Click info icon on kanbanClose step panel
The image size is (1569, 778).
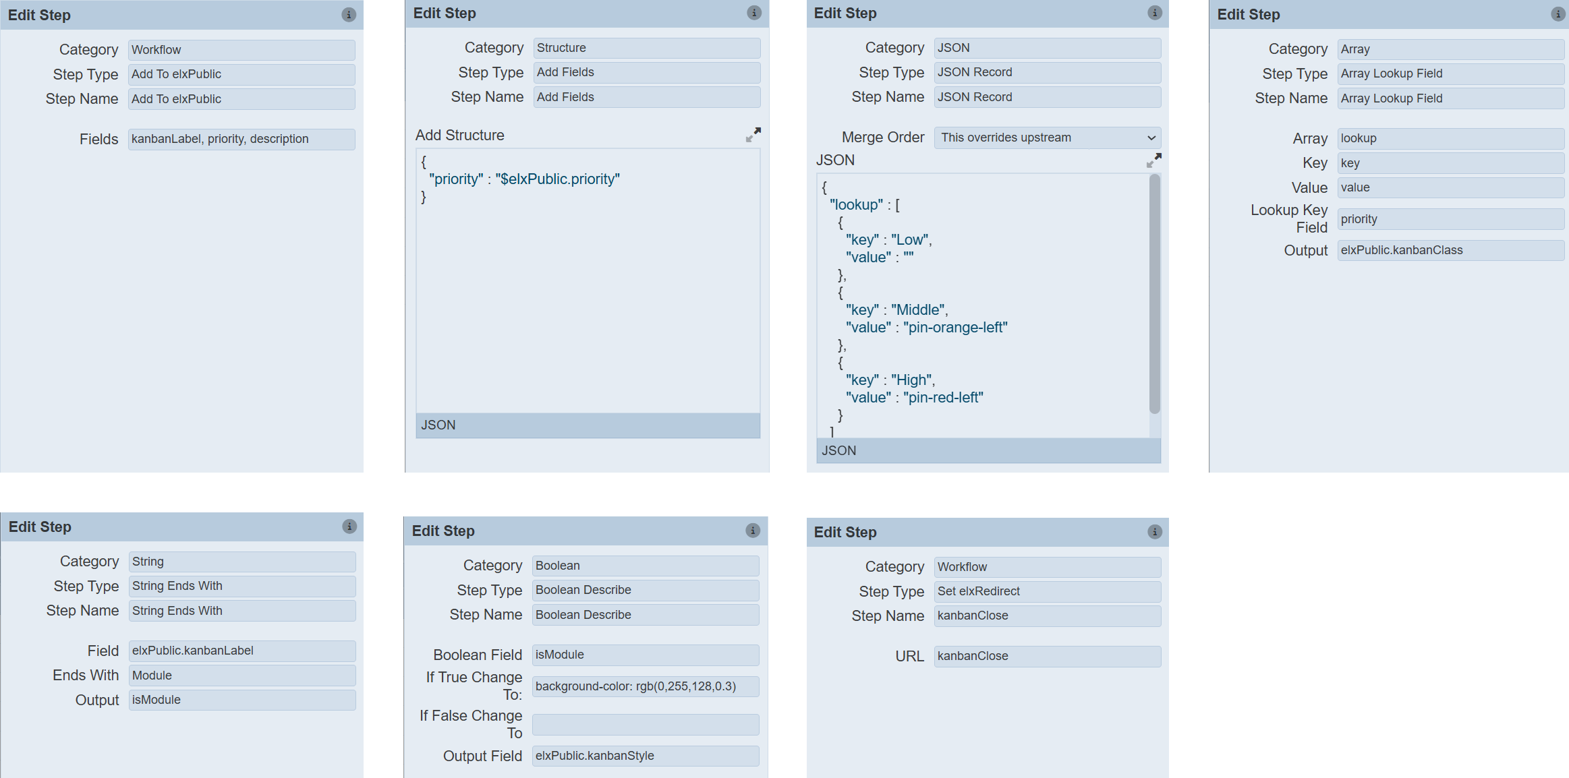pos(1154,532)
